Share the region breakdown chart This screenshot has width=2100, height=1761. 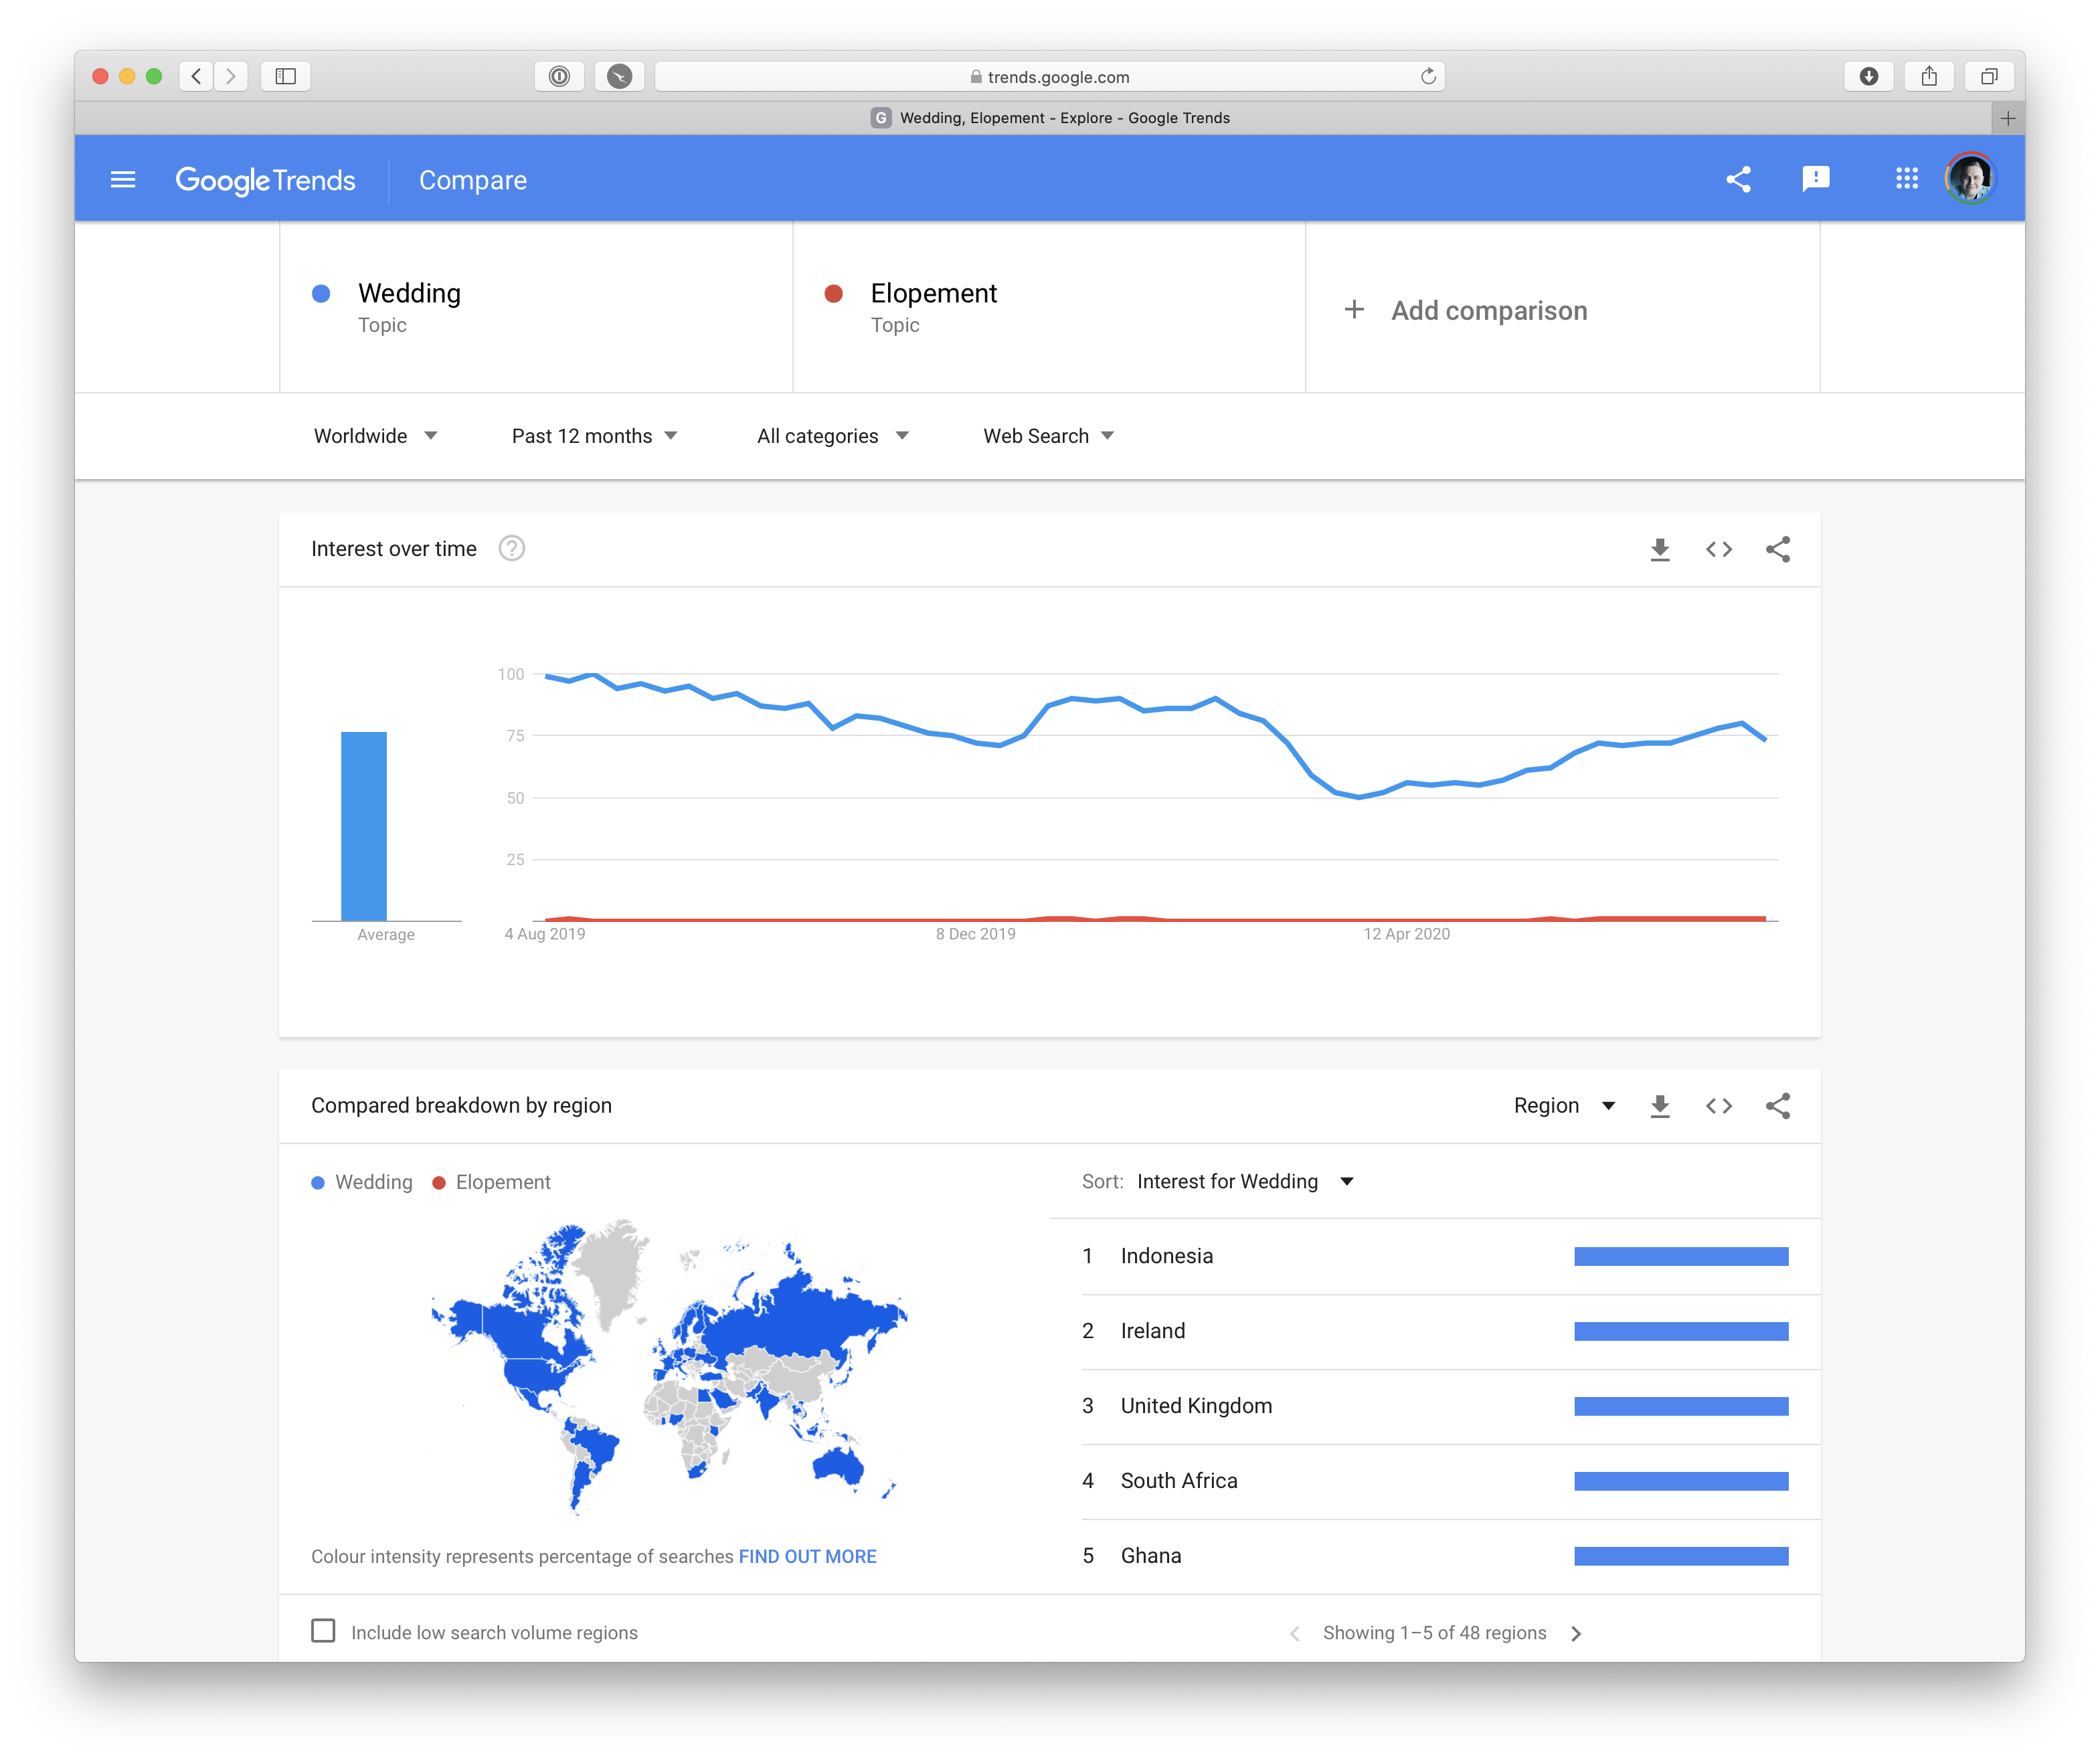(x=1778, y=1106)
